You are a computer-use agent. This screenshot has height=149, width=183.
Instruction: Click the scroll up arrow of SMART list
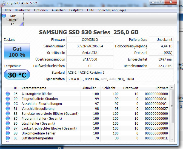coord(172,87)
